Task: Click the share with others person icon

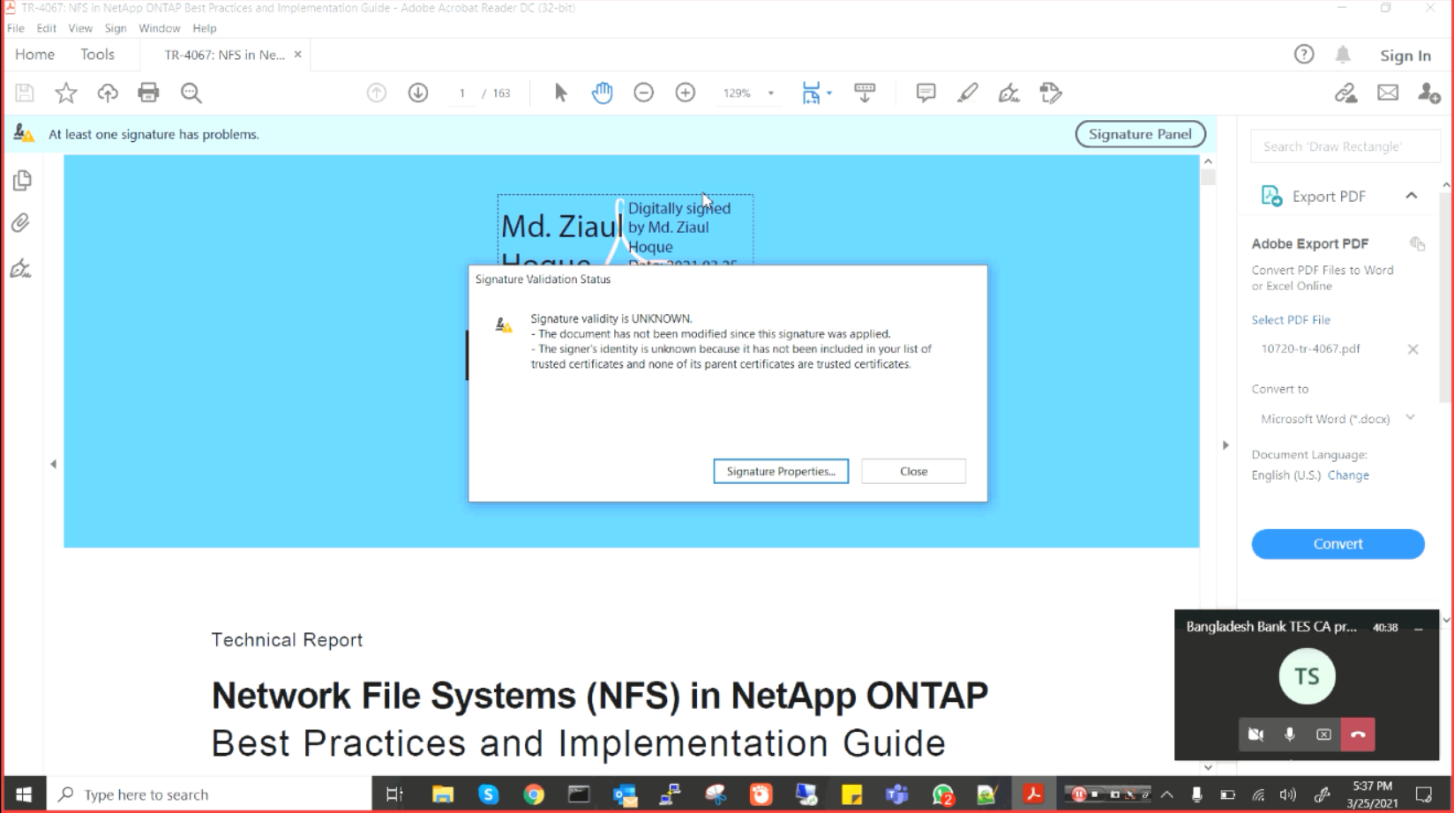Action: tap(1429, 93)
